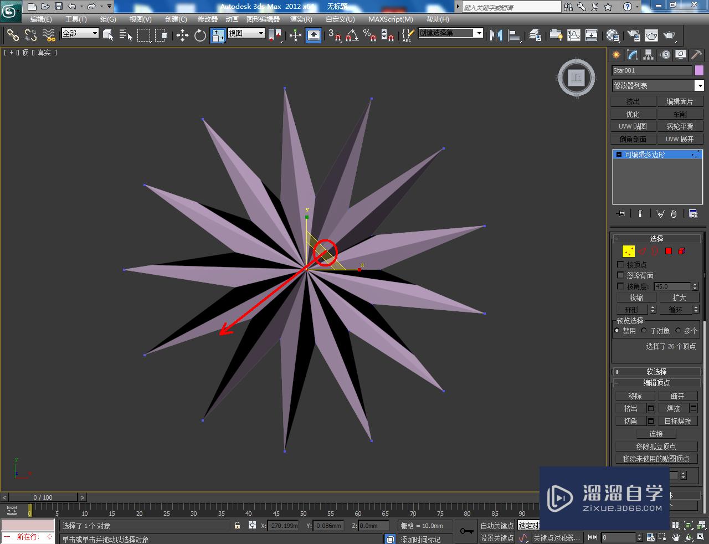
Task: Click the 收缩 shrink selection button
Action: pyautogui.click(x=636, y=297)
